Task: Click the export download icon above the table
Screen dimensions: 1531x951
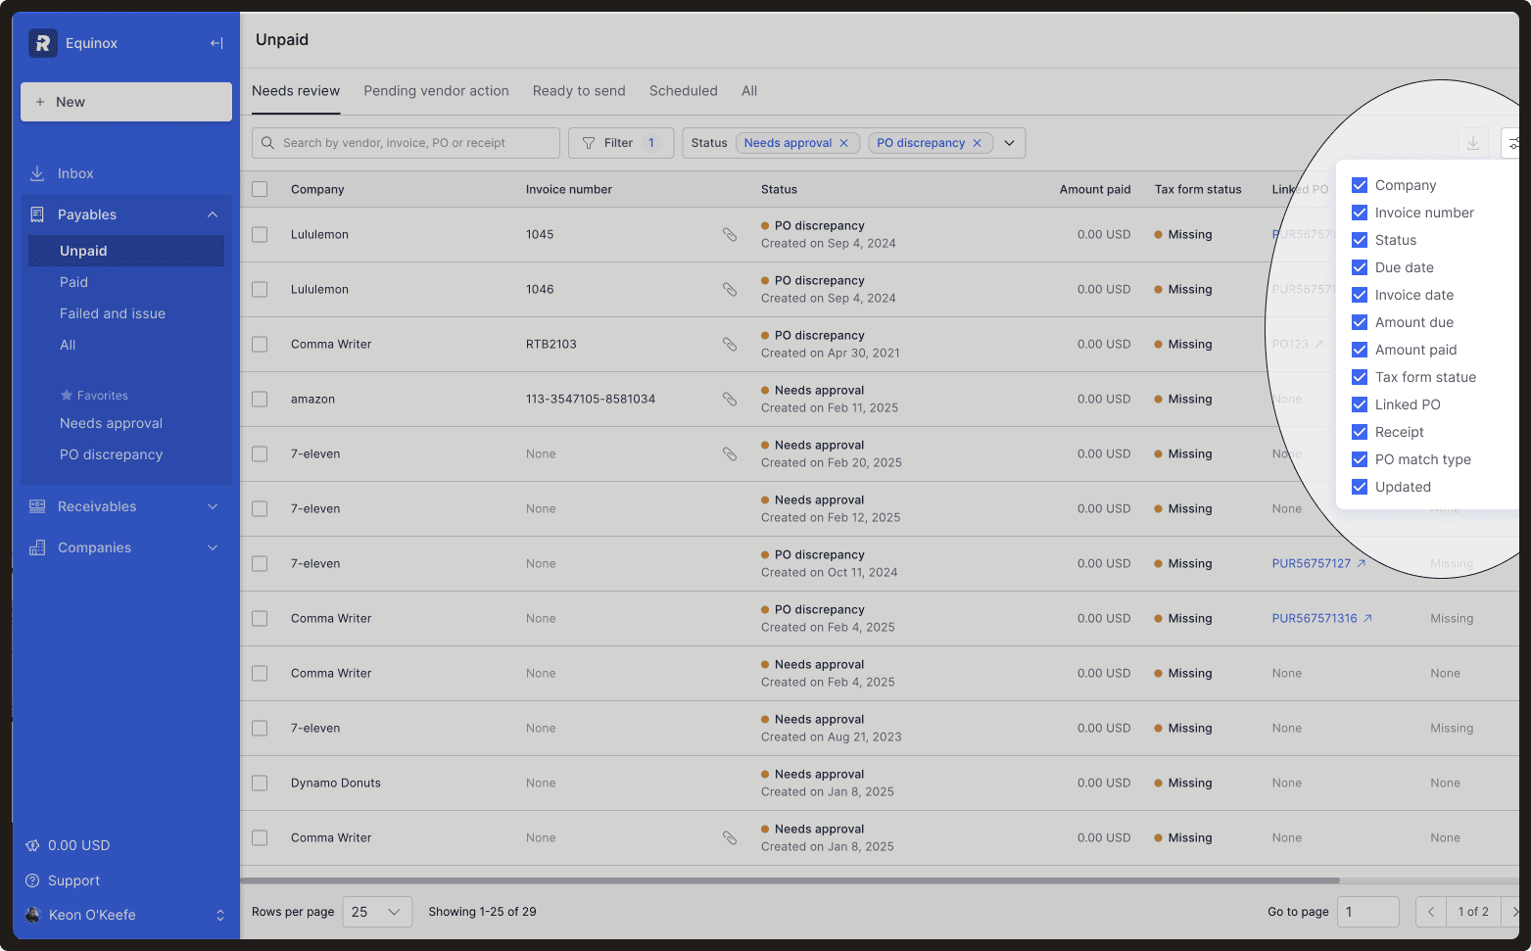Action: [1473, 143]
